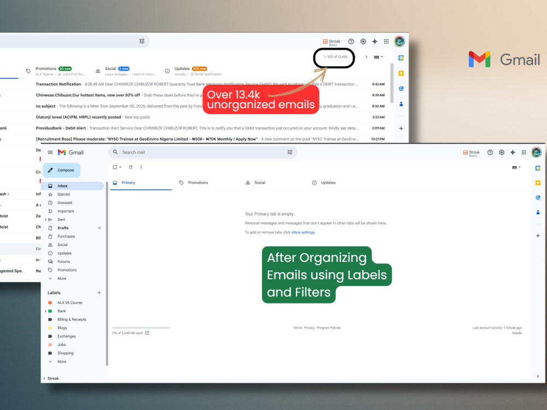Open Tasks icon in front window side panel
This screenshot has height=410, width=547.
click(x=538, y=197)
